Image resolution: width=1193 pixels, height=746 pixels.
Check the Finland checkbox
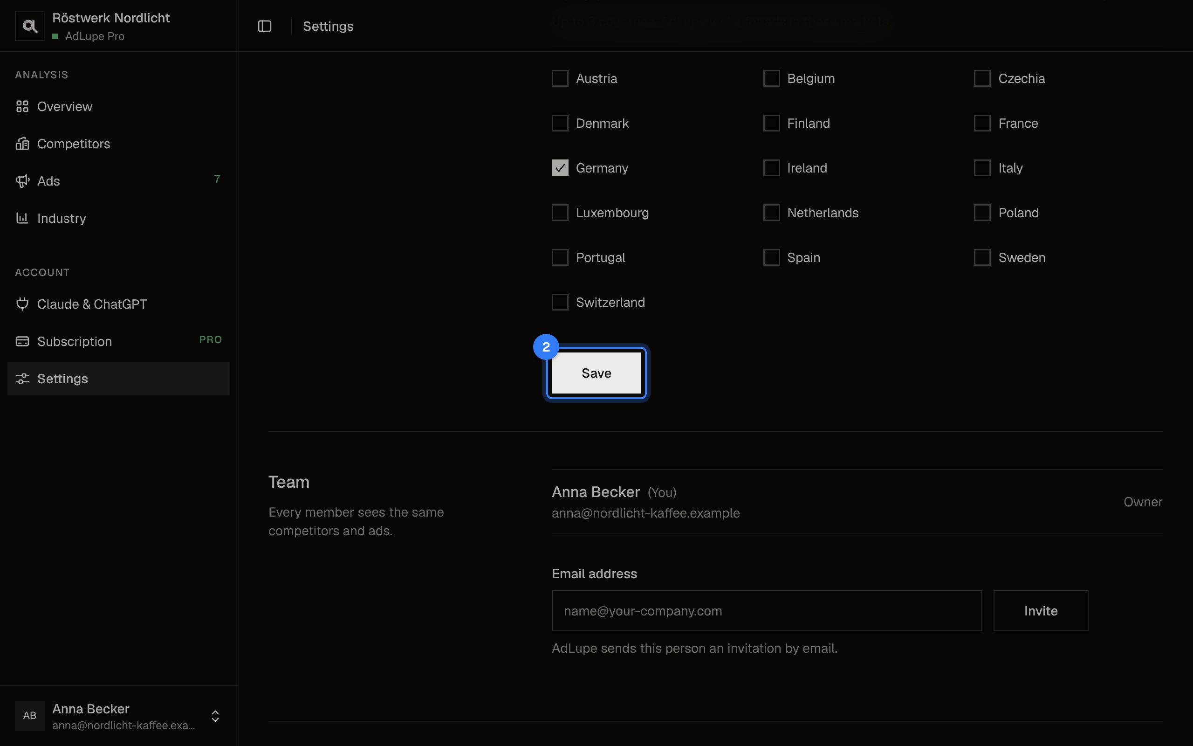click(772, 124)
